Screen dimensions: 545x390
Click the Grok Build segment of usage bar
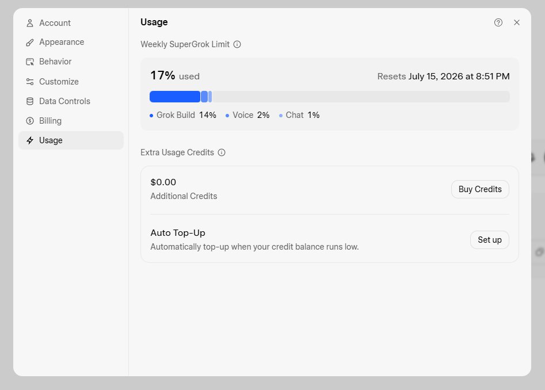point(175,97)
